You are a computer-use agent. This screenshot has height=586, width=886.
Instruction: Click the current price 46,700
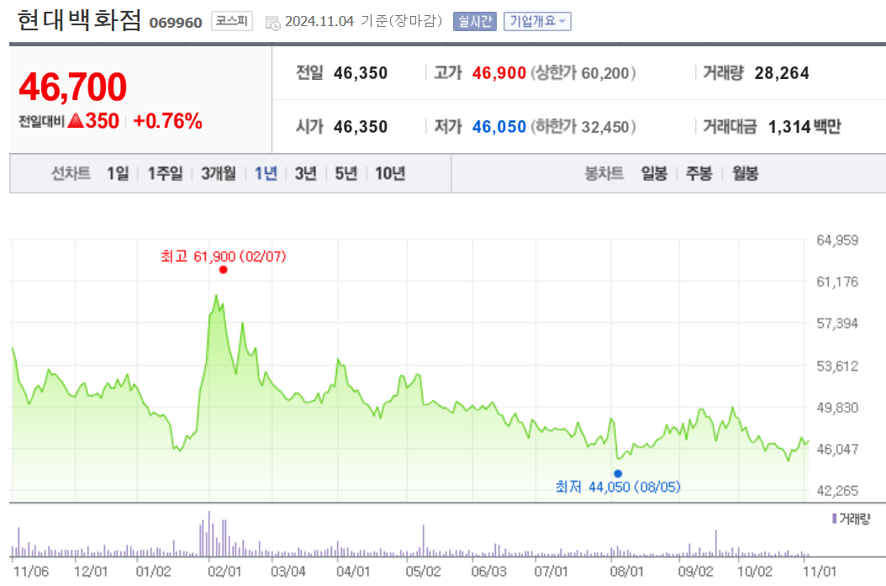coord(73,87)
